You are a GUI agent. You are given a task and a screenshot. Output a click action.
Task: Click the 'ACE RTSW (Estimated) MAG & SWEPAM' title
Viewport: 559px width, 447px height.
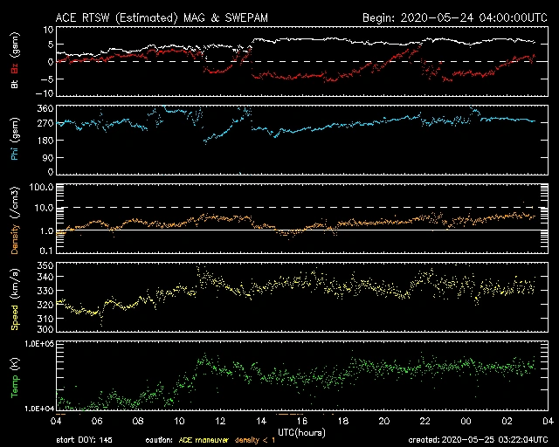tap(162, 17)
